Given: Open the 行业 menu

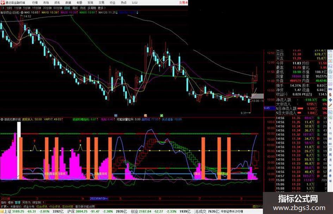Looking at the screenshot, I should click(x=112, y=3).
